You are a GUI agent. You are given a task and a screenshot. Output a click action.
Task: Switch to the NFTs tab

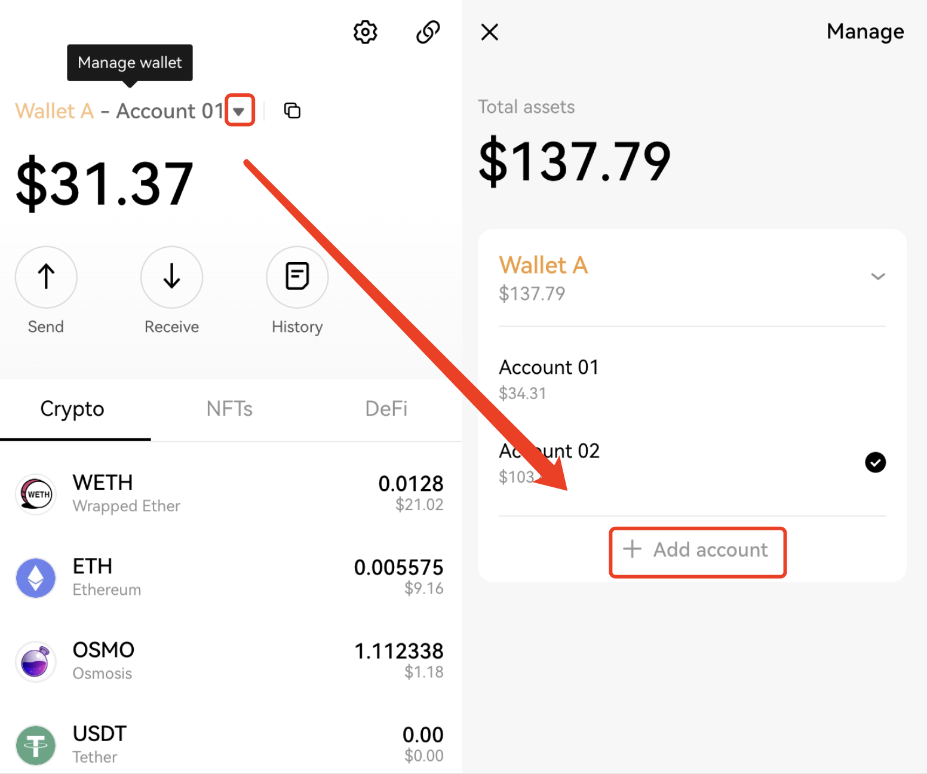(229, 409)
